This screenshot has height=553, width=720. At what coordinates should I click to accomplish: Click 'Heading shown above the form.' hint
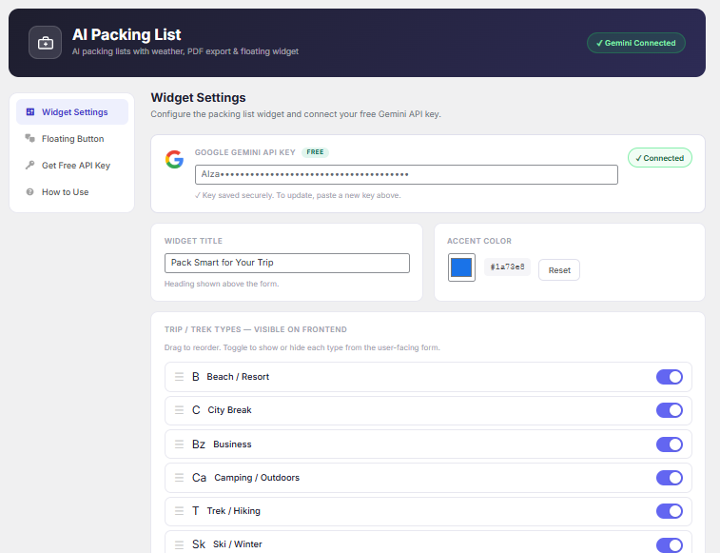point(222,284)
